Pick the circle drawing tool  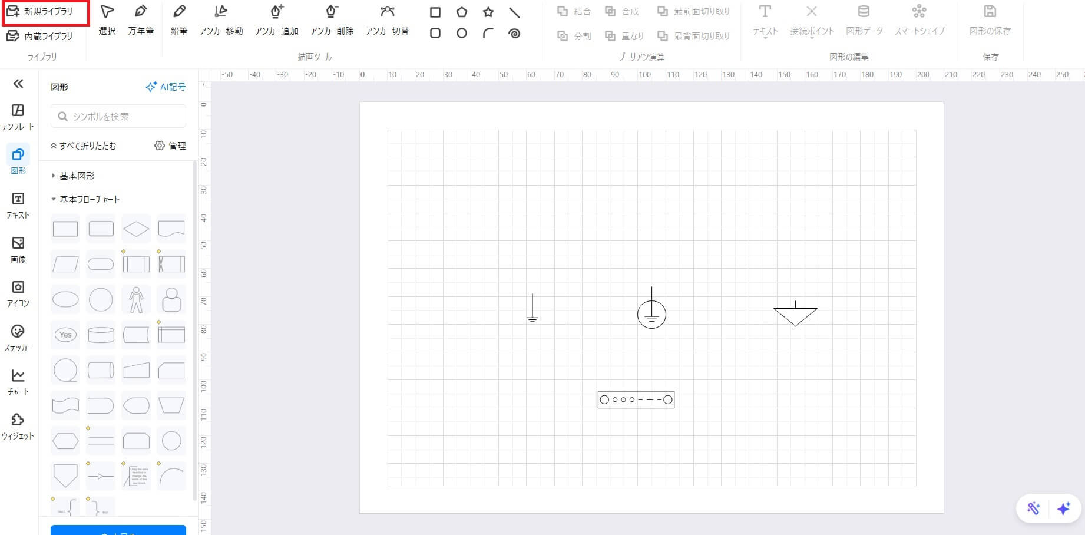pos(462,34)
